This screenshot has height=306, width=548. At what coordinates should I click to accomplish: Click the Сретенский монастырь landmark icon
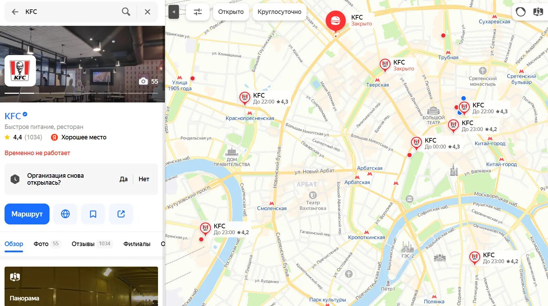coord(483,71)
